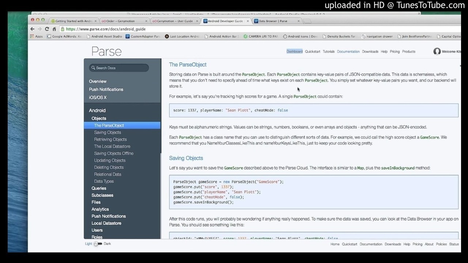
Task: Close the Data Browser Parse tab
Action: [x=298, y=21]
